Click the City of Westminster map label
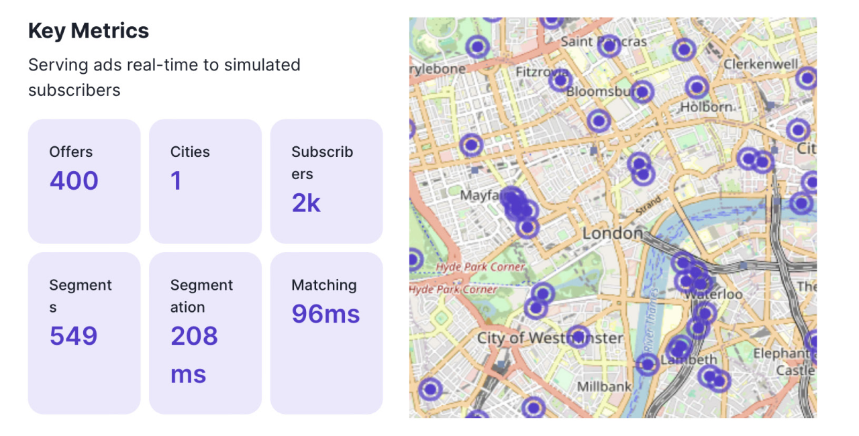This screenshot has width=859, height=436. point(550,338)
